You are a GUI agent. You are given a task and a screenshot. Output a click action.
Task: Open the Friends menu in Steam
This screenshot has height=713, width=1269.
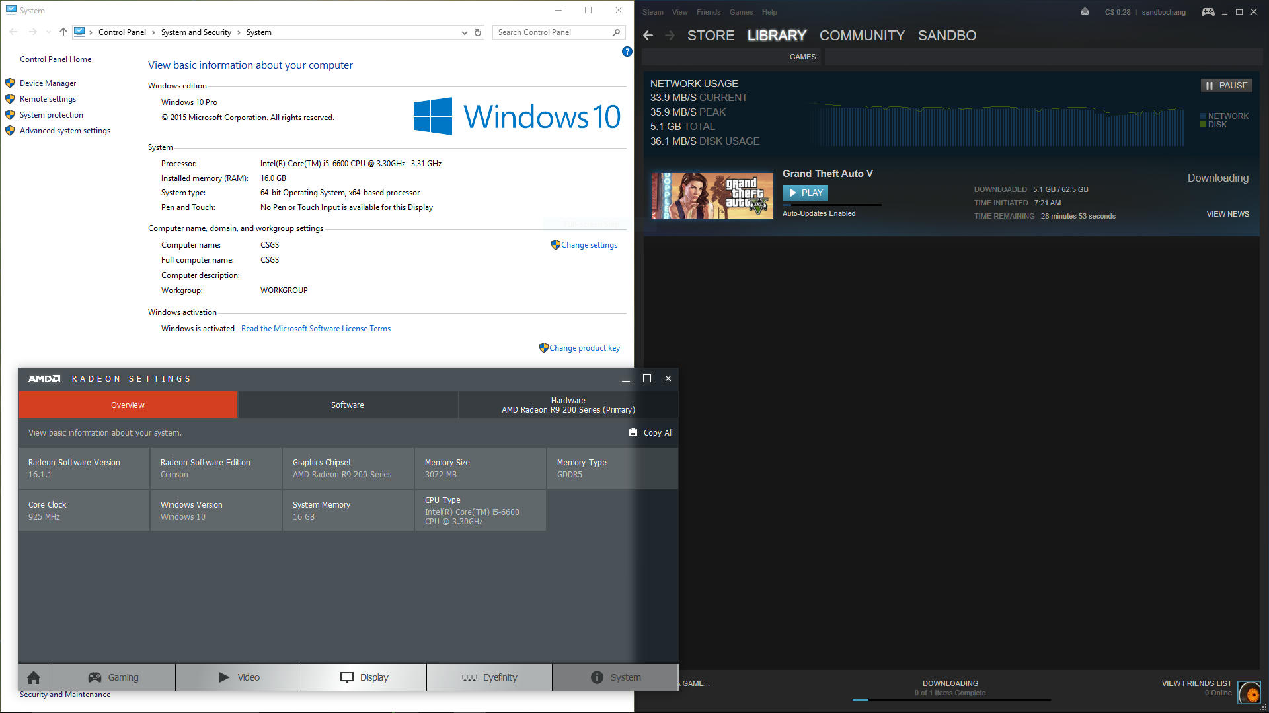pyautogui.click(x=708, y=12)
